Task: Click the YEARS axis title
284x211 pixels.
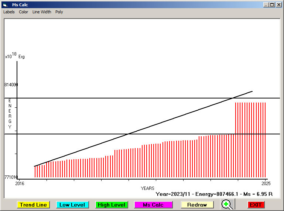Action: 147,188
